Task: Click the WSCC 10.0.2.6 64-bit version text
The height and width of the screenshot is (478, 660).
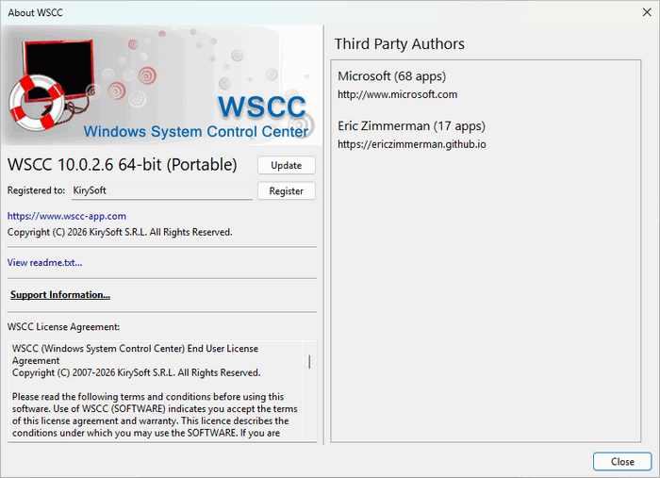Action: point(123,165)
